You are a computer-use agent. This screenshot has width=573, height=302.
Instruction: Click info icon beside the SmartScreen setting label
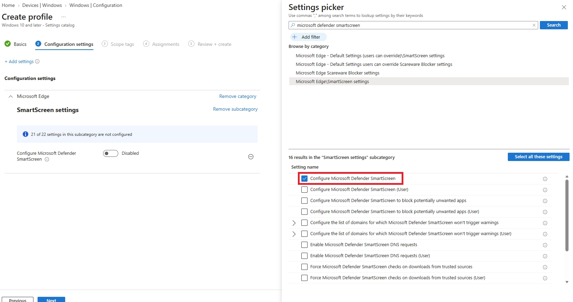(47, 159)
